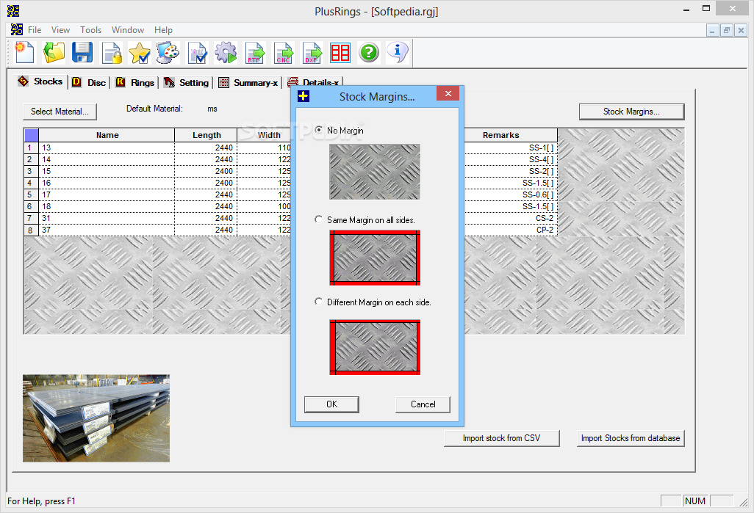The width and height of the screenshot is (754, 513).
Task: Run nesting with the gear play icon
Action: pos(226,52)
